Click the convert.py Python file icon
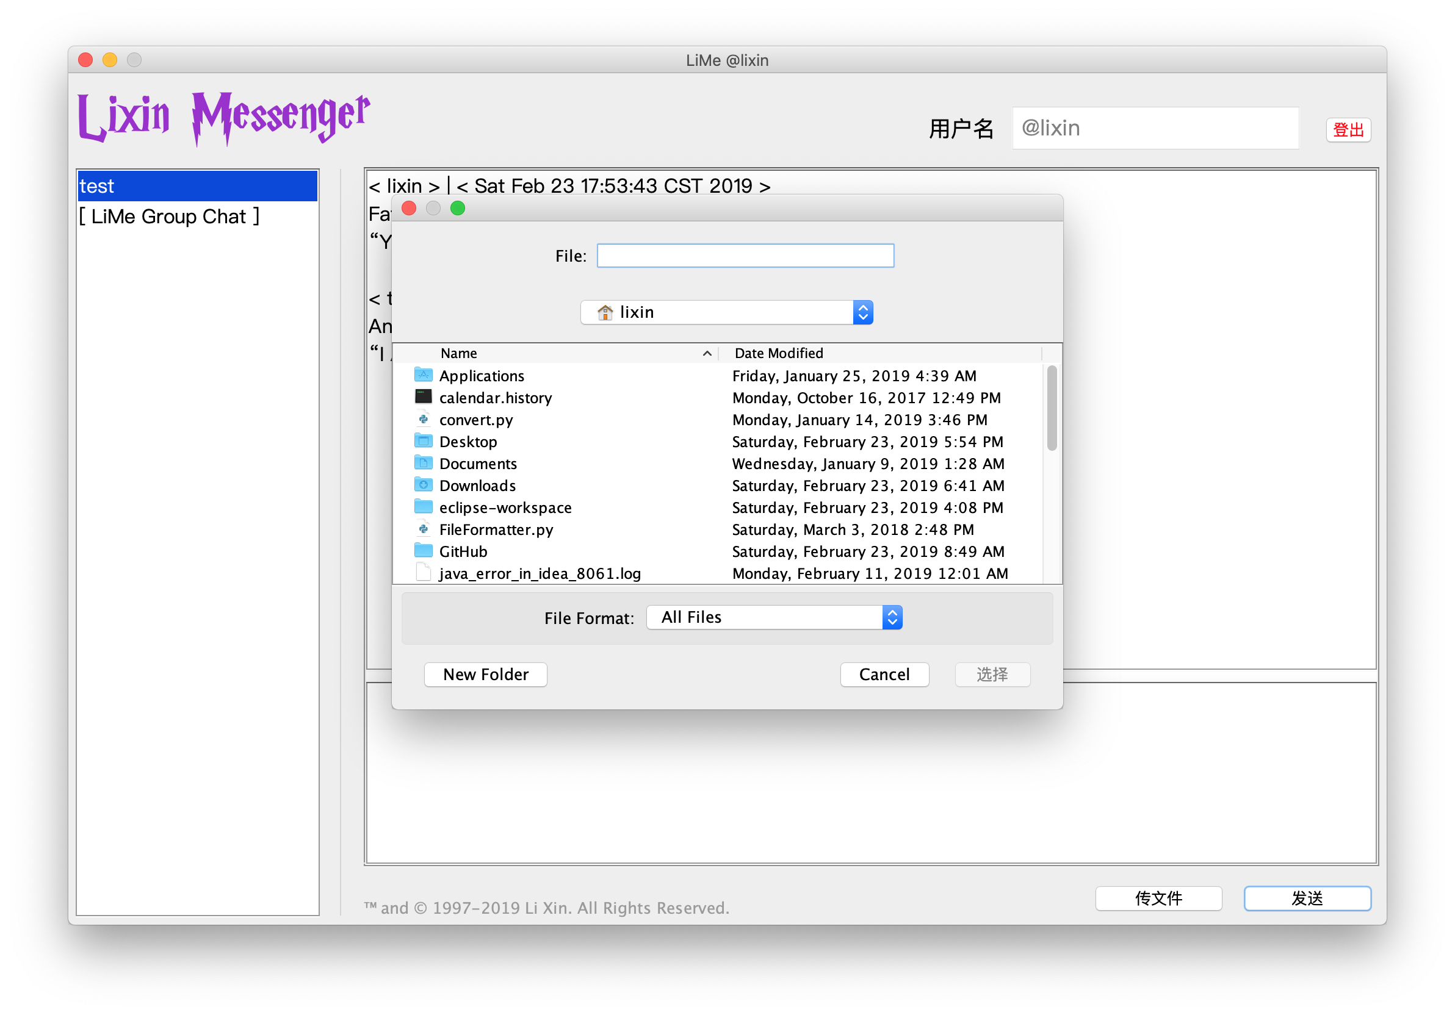This screenshot has width=1455, height=1015. (x=424, y=419)
